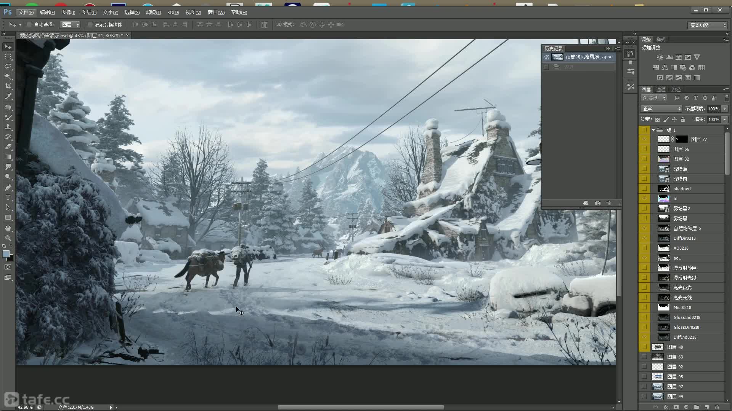Open the fill 填充 slider dropdown
Screen dimensions: 732x411
coord(725,119)
